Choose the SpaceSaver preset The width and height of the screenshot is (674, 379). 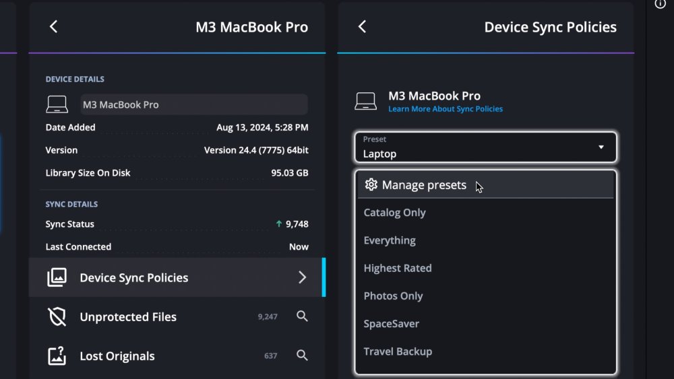point(392,324)
